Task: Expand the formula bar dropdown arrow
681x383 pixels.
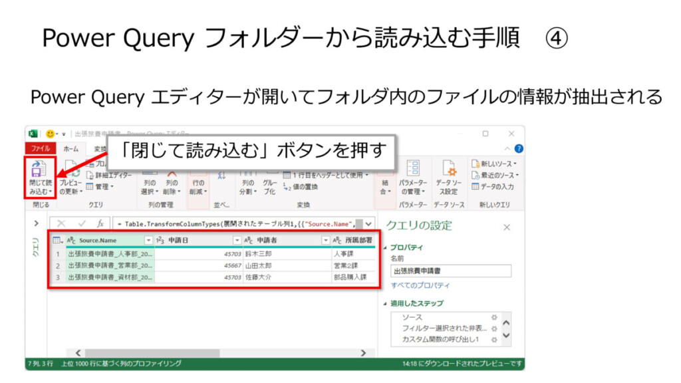Action: [368, 223]
